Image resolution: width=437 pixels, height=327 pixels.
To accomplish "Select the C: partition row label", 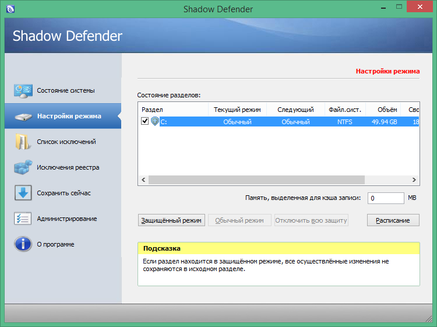I will tap(164, 122).
